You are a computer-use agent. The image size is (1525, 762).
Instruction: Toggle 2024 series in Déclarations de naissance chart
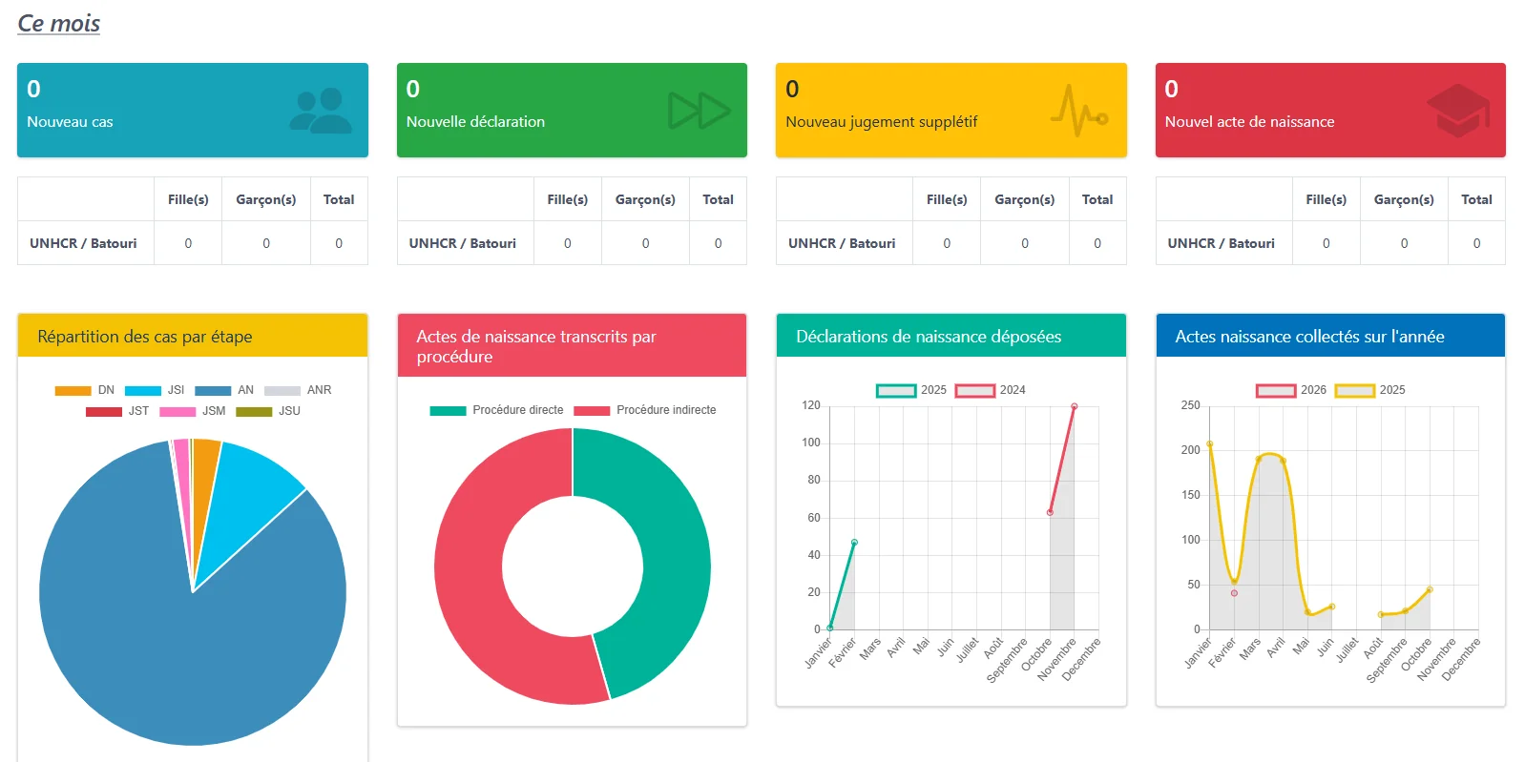[x=991, y=390]
